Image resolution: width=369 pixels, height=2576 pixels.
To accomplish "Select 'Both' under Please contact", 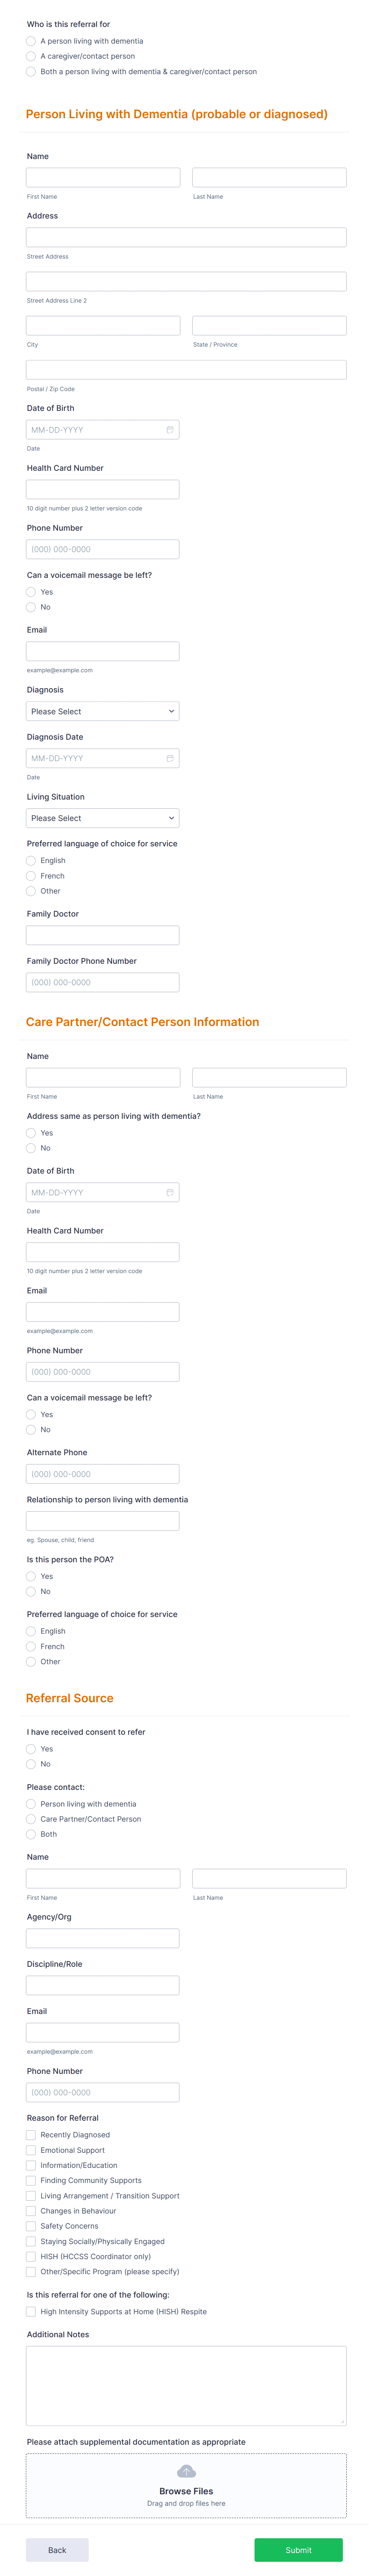I will 31,1834.
